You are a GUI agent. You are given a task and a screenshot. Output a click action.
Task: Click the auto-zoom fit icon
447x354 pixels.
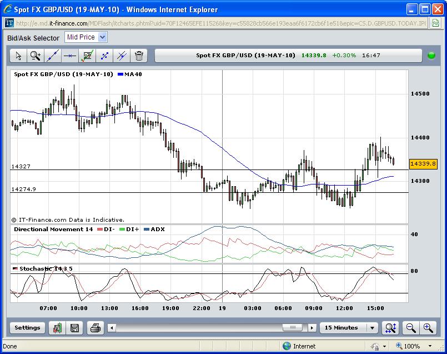(x=390, y=328)
